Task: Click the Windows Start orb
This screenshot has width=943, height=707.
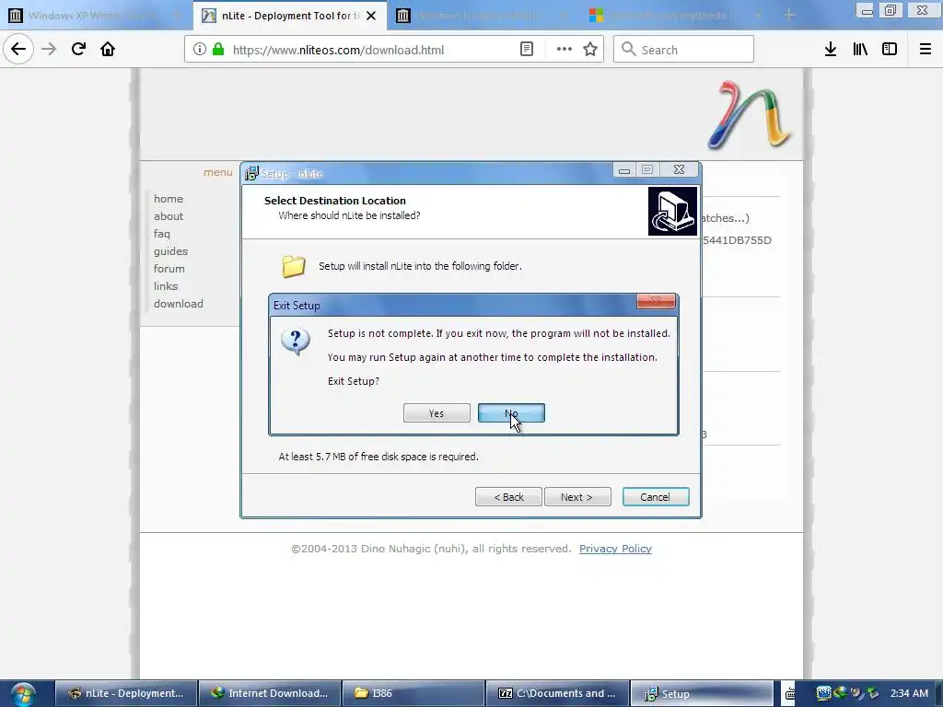Action: coord(23,694)
